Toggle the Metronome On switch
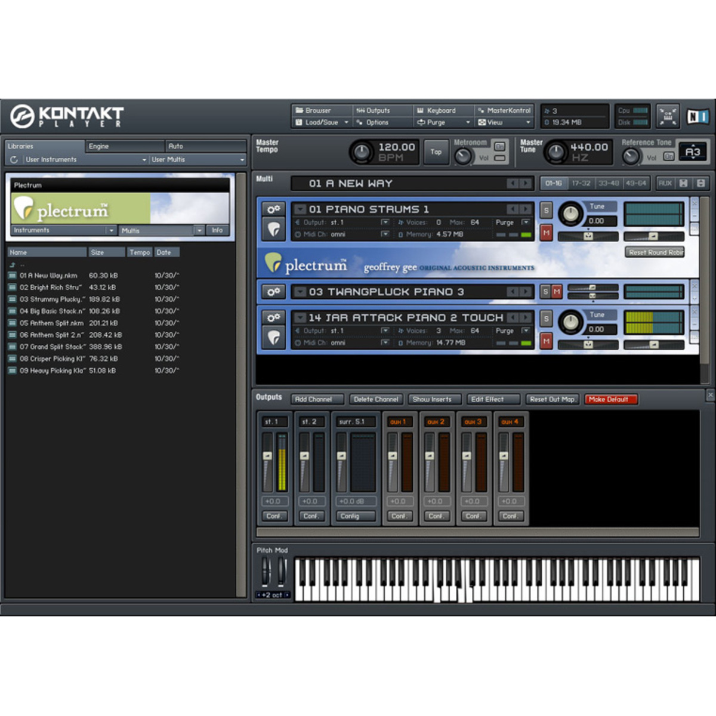 [500, 147]
